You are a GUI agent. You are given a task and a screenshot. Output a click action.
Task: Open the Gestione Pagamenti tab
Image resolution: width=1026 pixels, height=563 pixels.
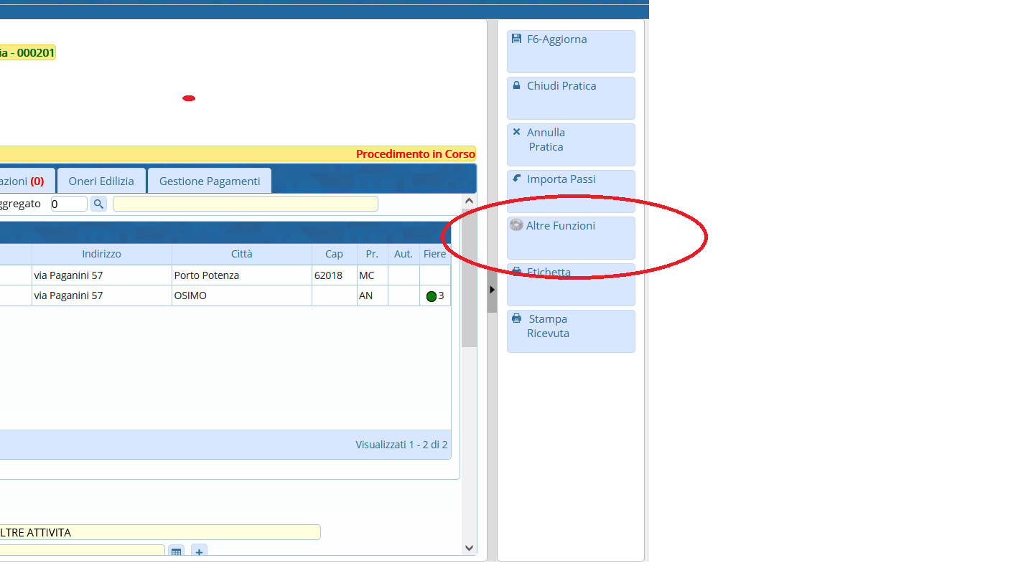(x=210, y=181)
